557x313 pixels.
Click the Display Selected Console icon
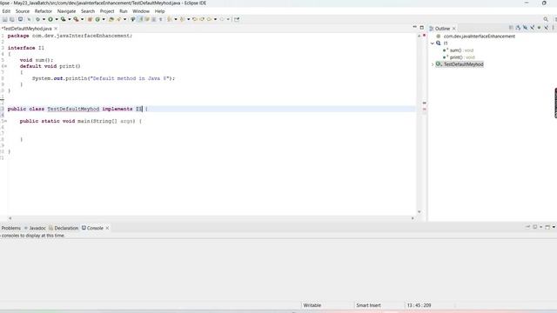pyautogui.click(x=534, y=227)
